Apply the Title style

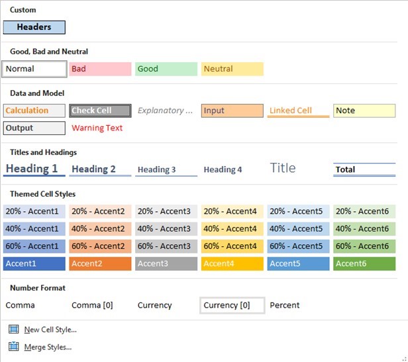pyautogui.click(x=283, y=168)
